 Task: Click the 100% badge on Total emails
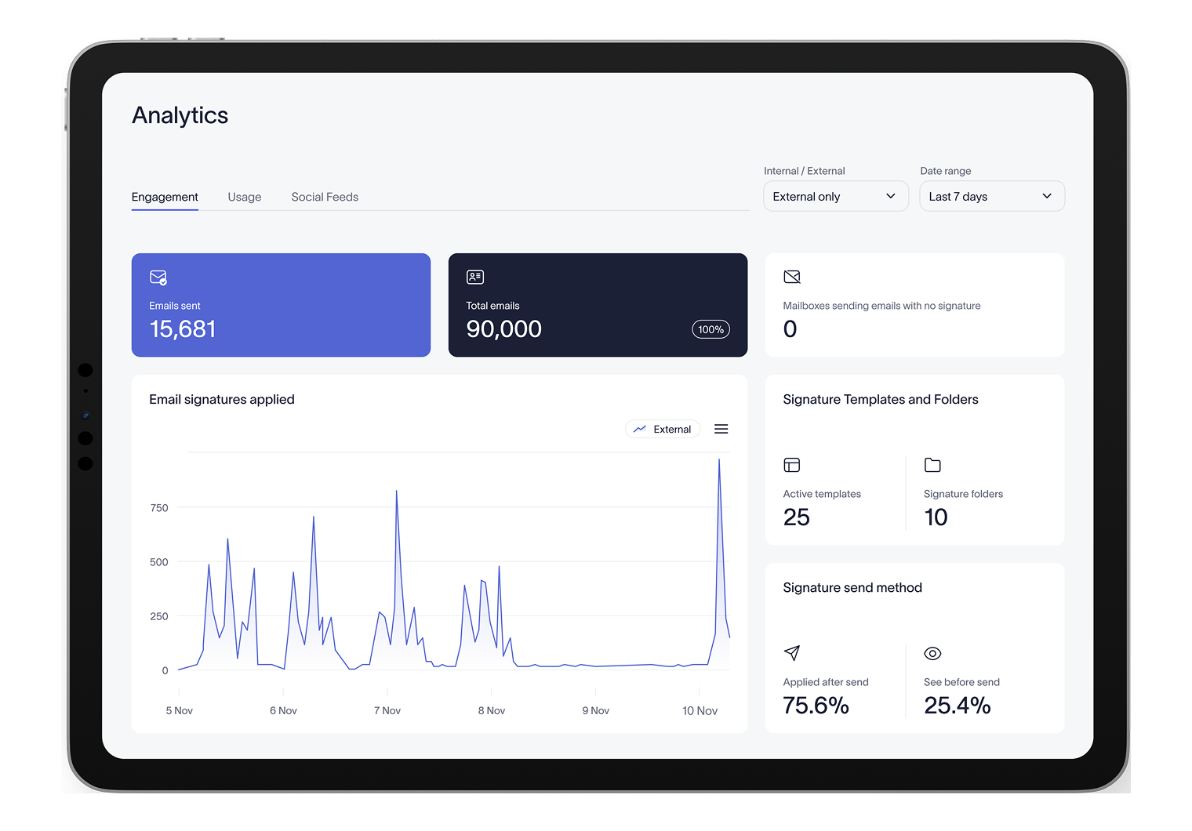click(710, 329)
